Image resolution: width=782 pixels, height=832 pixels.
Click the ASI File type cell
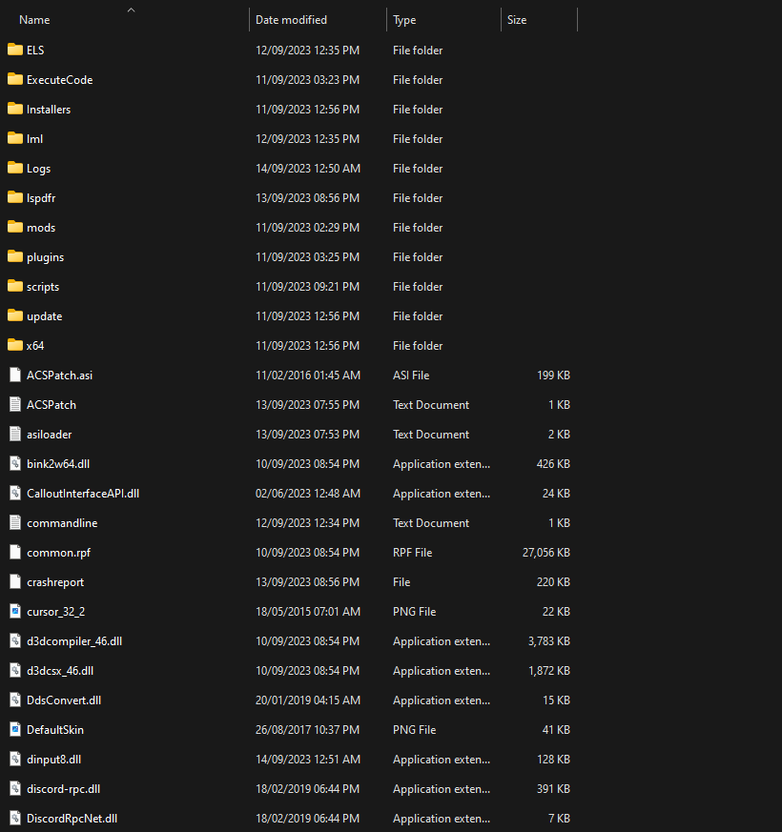[411, 375]
